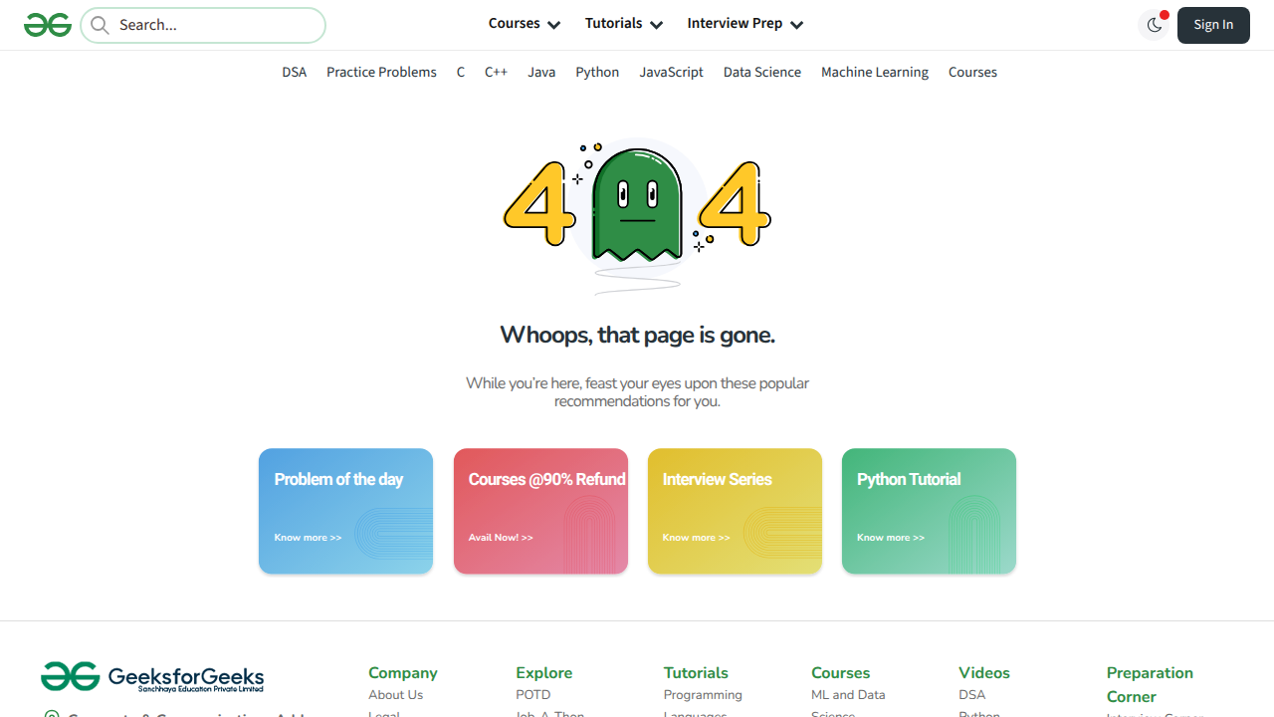
Task: Open Data Science subnav link
Action: 762,72
